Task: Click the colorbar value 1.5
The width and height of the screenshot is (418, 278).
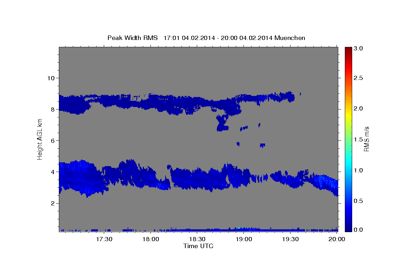Action: [x=359, y=139]
